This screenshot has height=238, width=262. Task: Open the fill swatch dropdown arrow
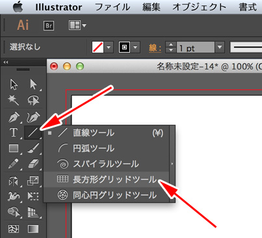[x=109, y=47]
